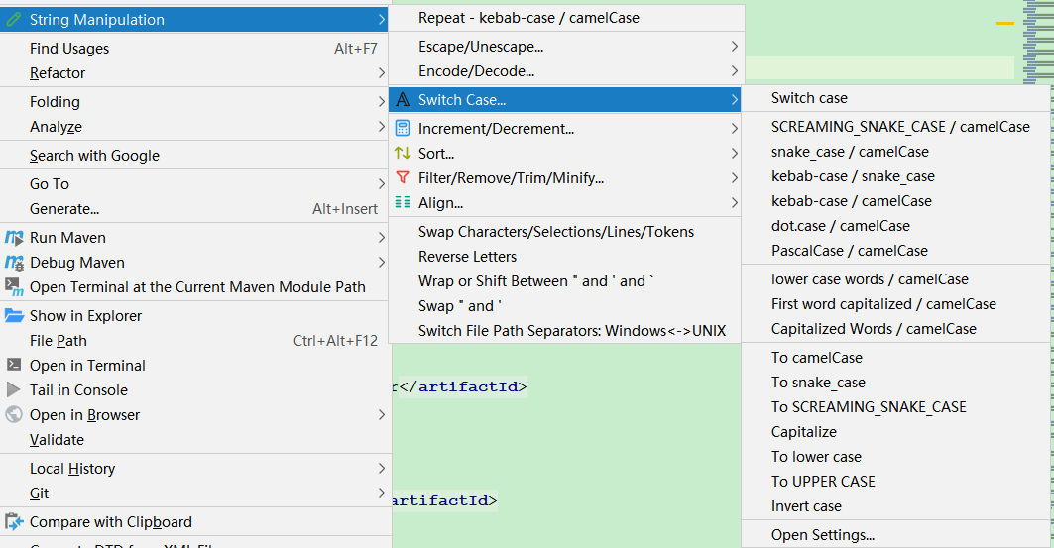Click the Run Maven icon

click(x=14, y=238)
